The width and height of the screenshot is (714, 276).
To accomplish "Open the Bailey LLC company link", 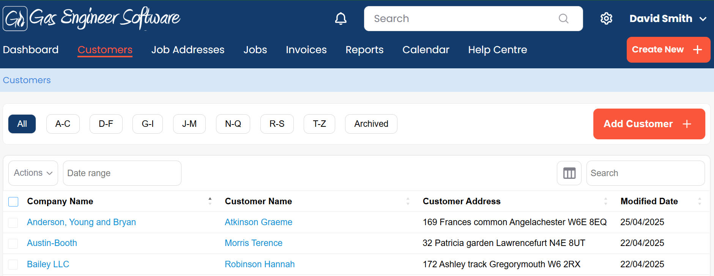I will (x=48, y=264).
